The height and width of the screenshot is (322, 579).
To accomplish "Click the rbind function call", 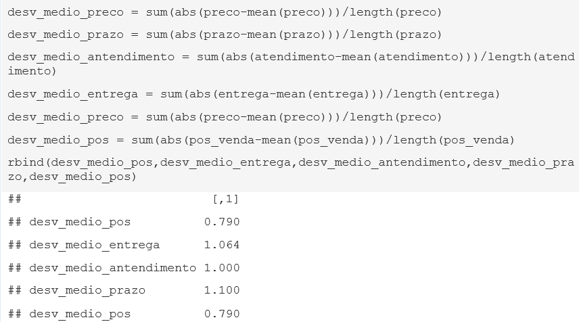I will click(291, 170).
